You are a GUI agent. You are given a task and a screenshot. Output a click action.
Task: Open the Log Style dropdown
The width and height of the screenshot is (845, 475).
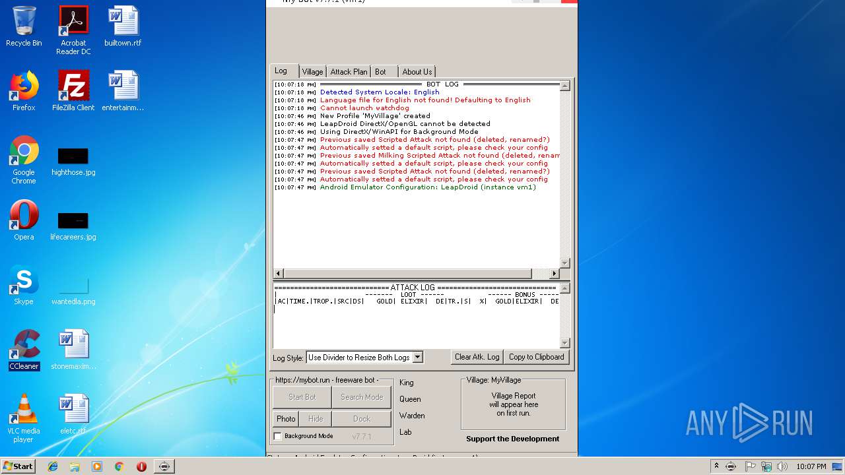click(364, 358)
